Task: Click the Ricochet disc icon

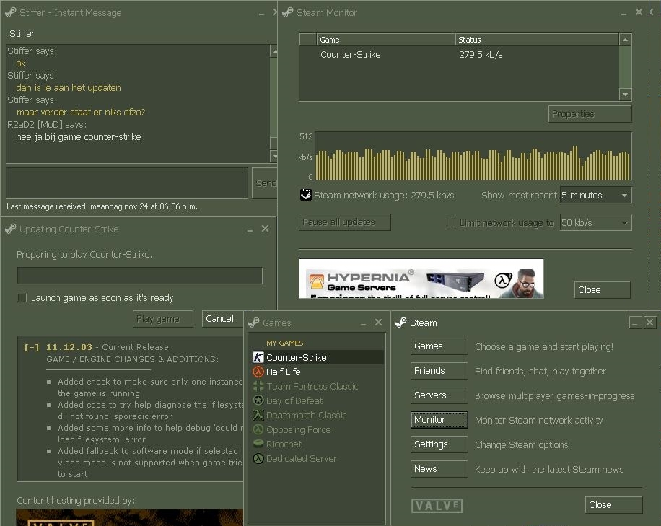Action: 258,444
